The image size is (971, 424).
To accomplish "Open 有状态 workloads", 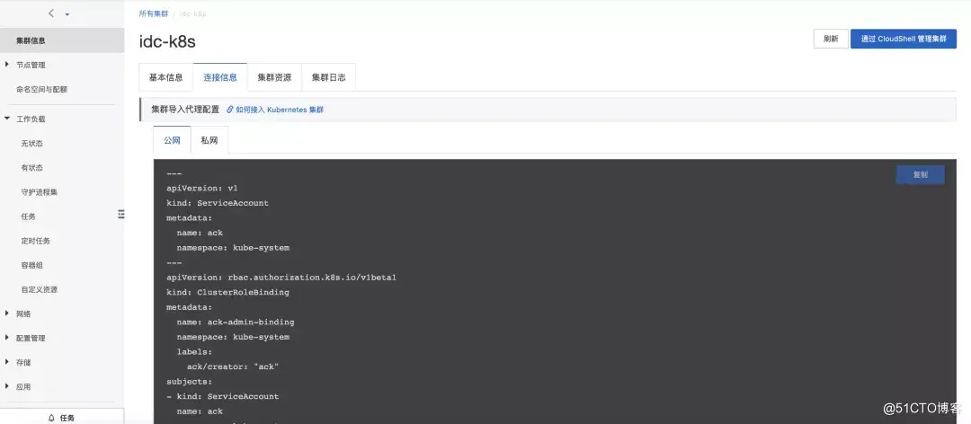I will [x=31, y=168].
